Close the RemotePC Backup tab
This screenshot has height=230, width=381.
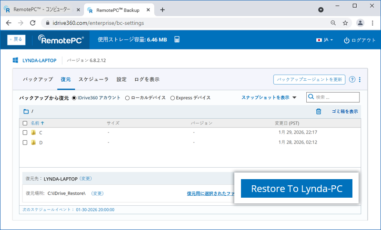point(148,10)
